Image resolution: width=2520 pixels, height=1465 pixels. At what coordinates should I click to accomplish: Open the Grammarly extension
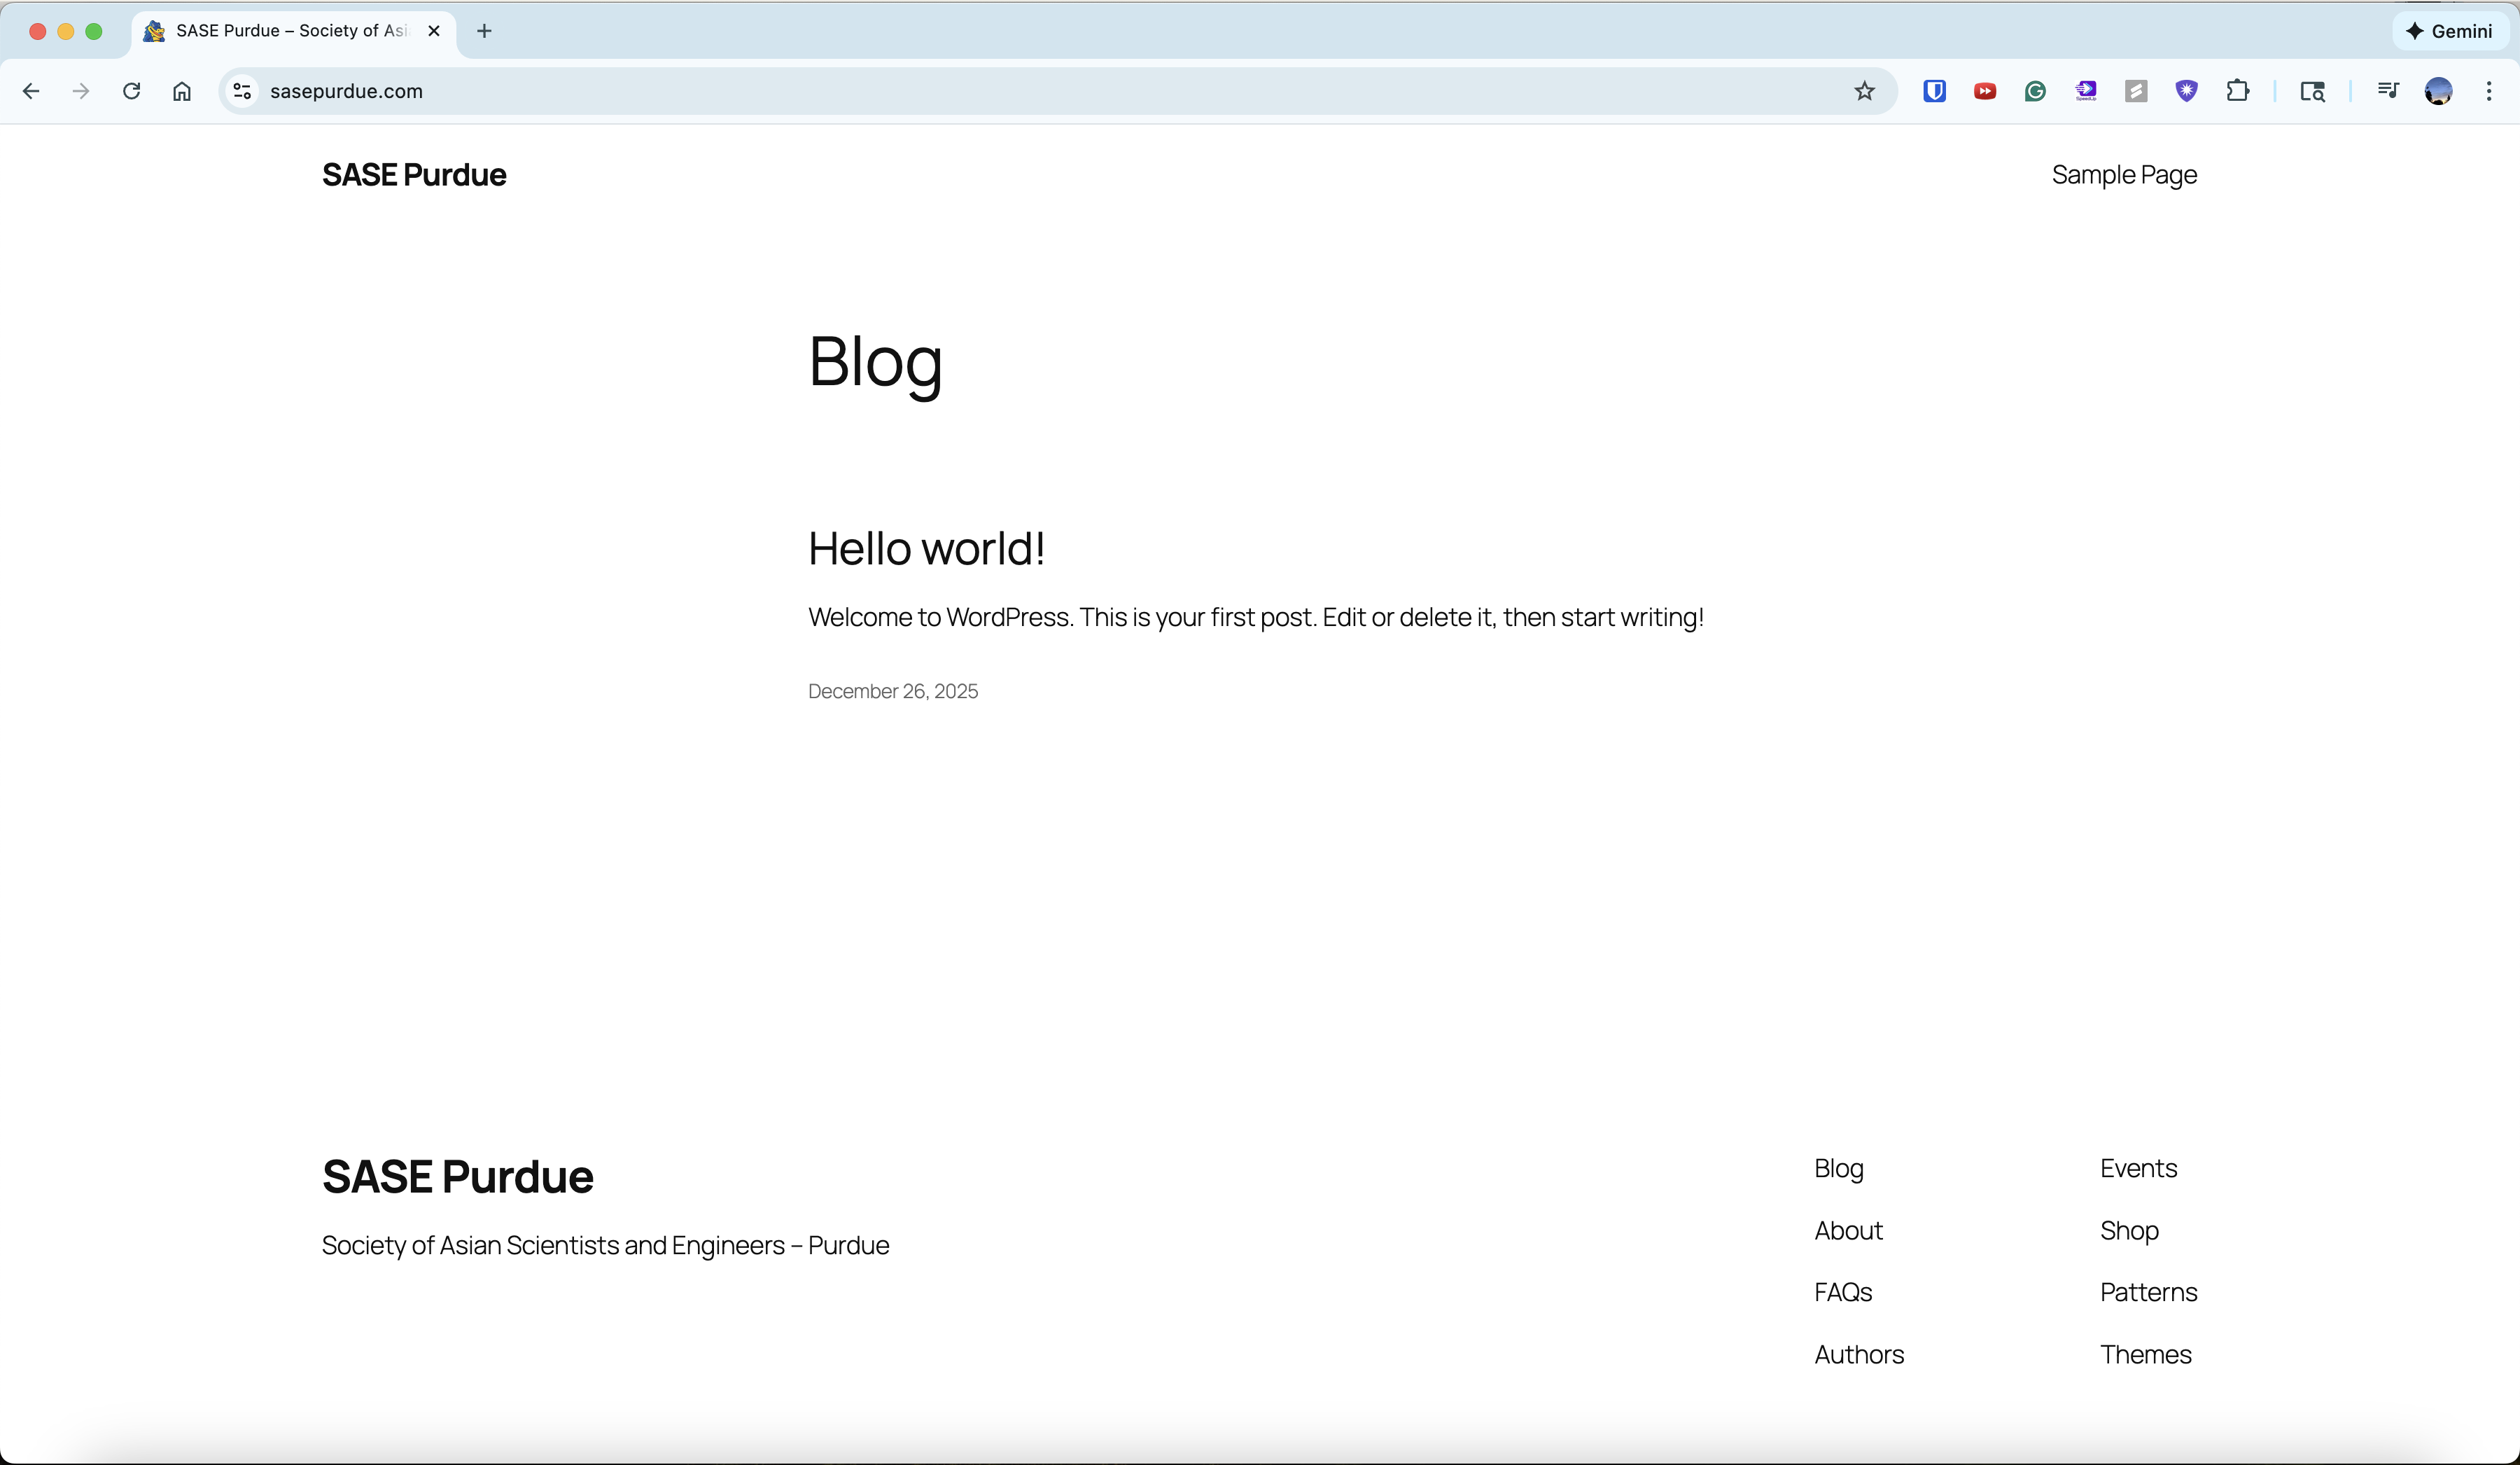[2035, 91]
